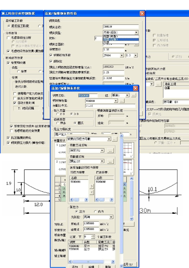Click the load list's horizontal scrollbar

point(92,262)
